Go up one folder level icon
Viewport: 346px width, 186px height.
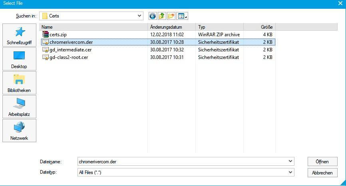161,16
